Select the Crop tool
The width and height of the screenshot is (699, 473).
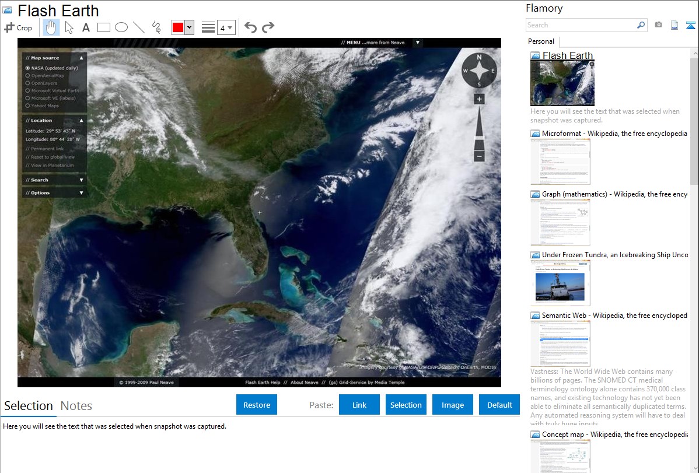point(18,27)
